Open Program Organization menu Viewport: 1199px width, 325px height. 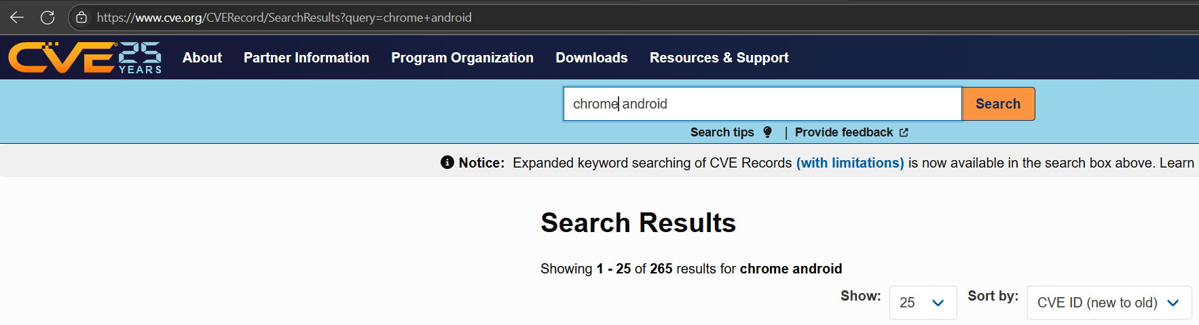(x=462, y=58)
